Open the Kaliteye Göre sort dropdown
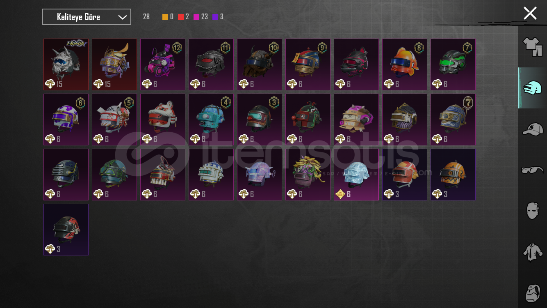The width and height of the screenshot is (547, 308). click(x=87, y=17)
